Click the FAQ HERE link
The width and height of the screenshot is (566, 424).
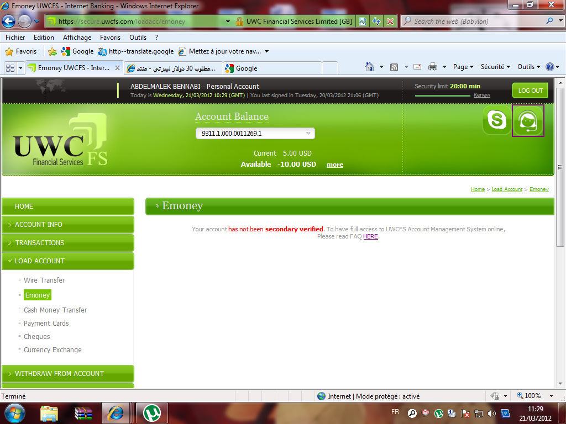pyautogui.click(x=370, y=236)
